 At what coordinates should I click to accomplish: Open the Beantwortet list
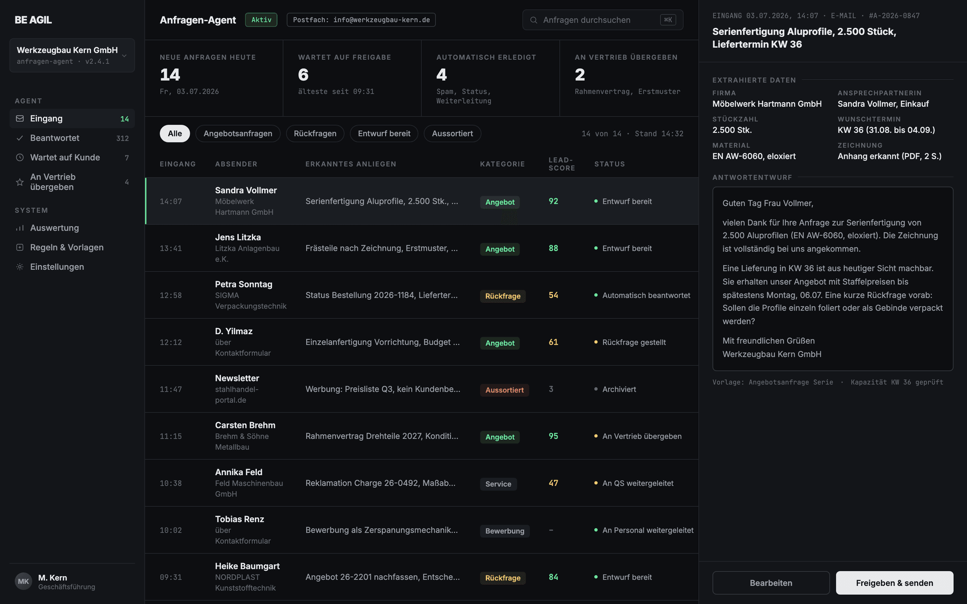[x=72, y=138]
